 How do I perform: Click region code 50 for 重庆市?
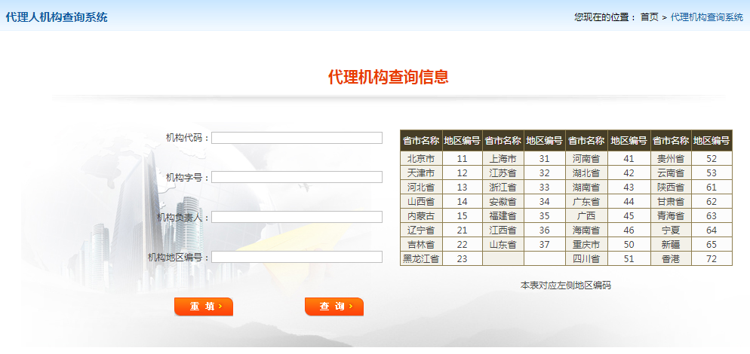click(629, 245)
